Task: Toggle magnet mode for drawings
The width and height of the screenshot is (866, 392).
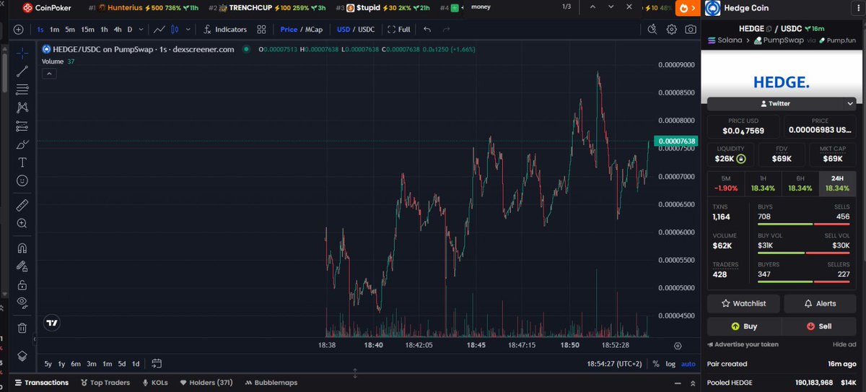Action: 22,248
